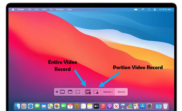182x111 pixels.
Task: Select Capture Selected Window icon
Action: point(70,92)
